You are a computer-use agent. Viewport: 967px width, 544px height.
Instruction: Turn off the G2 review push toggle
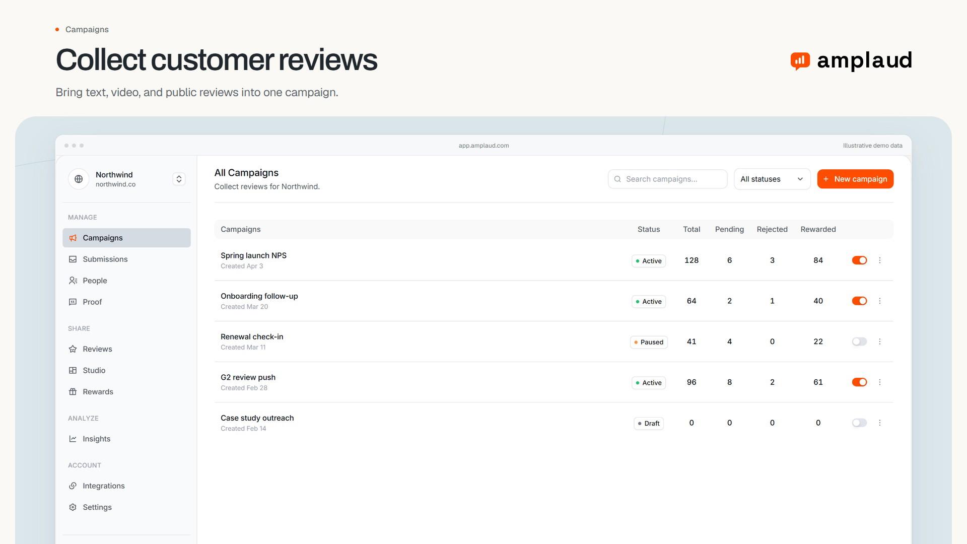pyautogui.click(x=859, y=382)
